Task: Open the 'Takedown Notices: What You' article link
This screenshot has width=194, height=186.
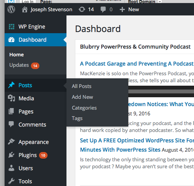Action: (x=161, y=104)
